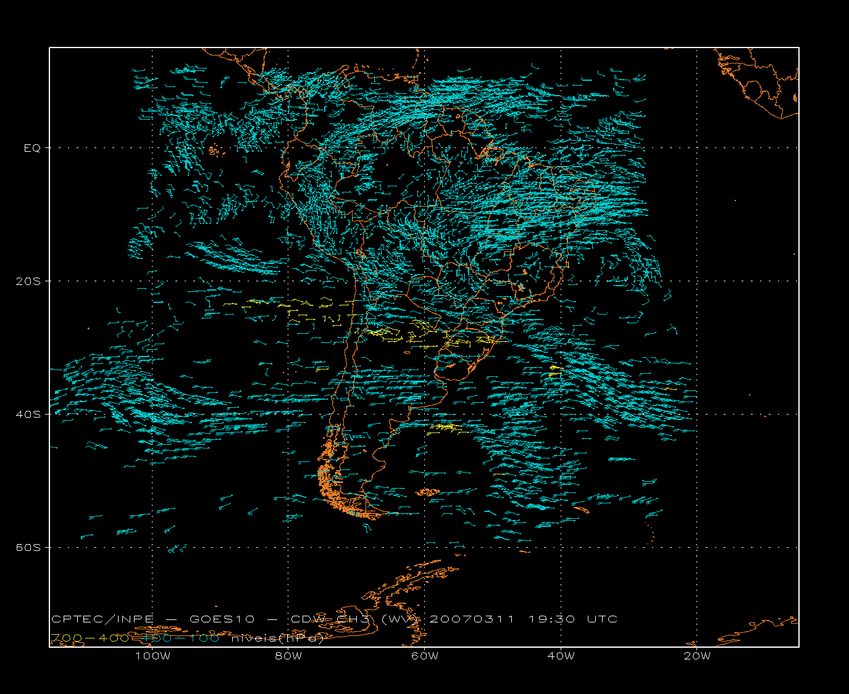
Task: Click the '19:30 UTC' time text
Action: pyautogui.click(x=572, y=619)
